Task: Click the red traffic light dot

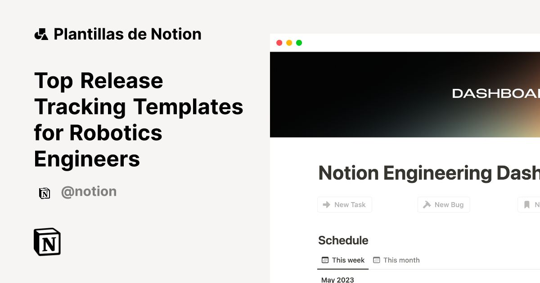Action: (279, 43)
